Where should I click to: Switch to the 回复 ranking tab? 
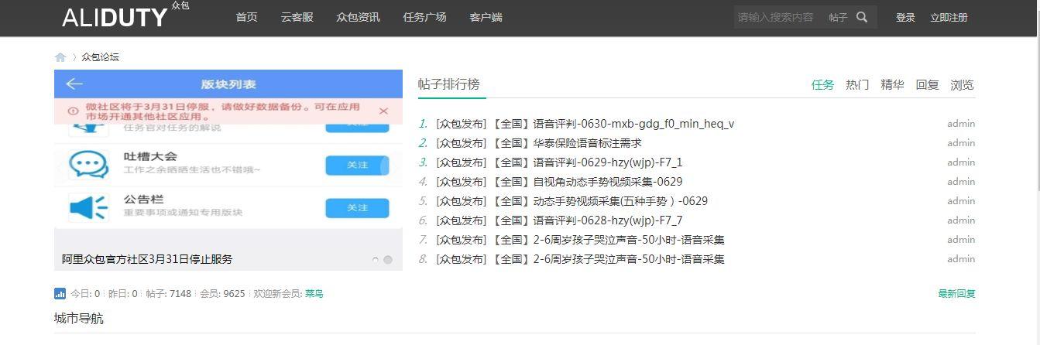point(927,85)
